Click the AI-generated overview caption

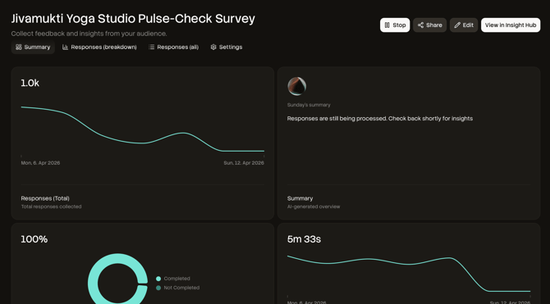(x=314, y=206)
